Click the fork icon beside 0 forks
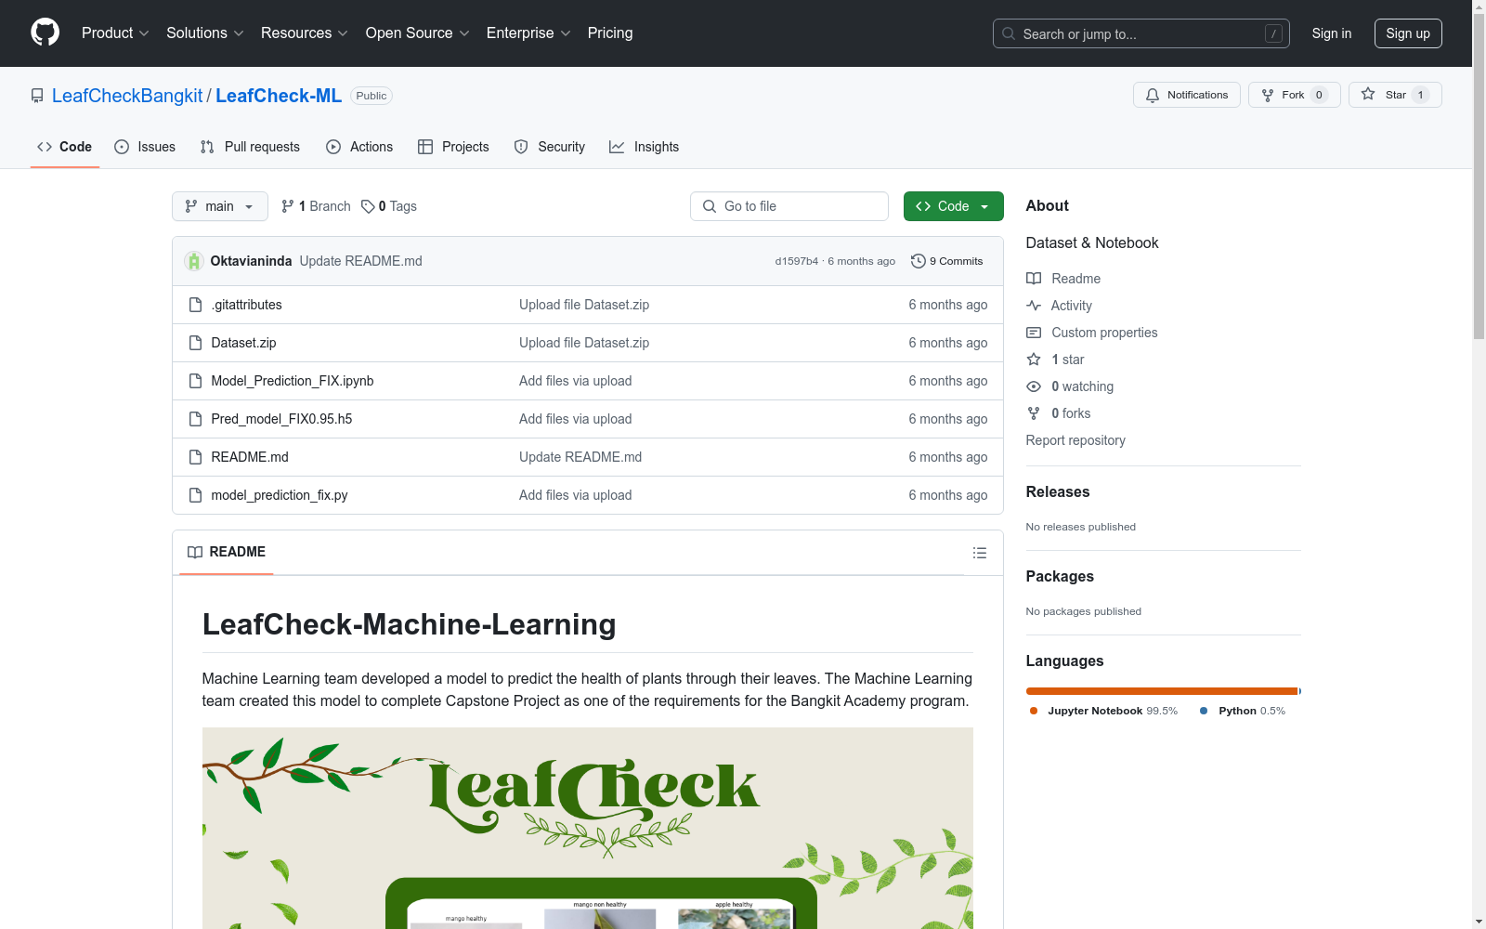 (x=1034, y=413)
